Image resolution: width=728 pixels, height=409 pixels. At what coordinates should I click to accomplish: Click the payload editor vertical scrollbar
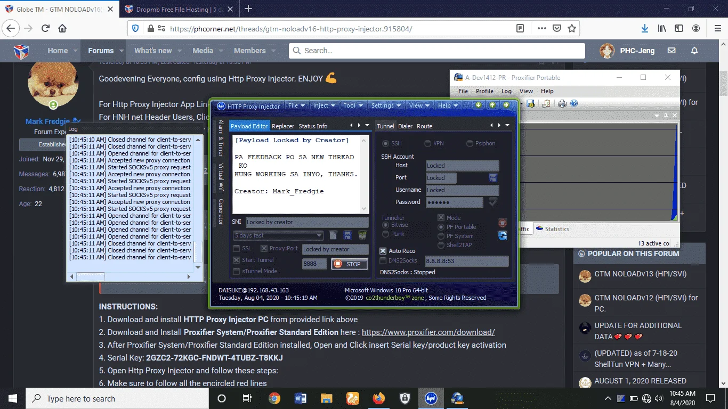365,174
